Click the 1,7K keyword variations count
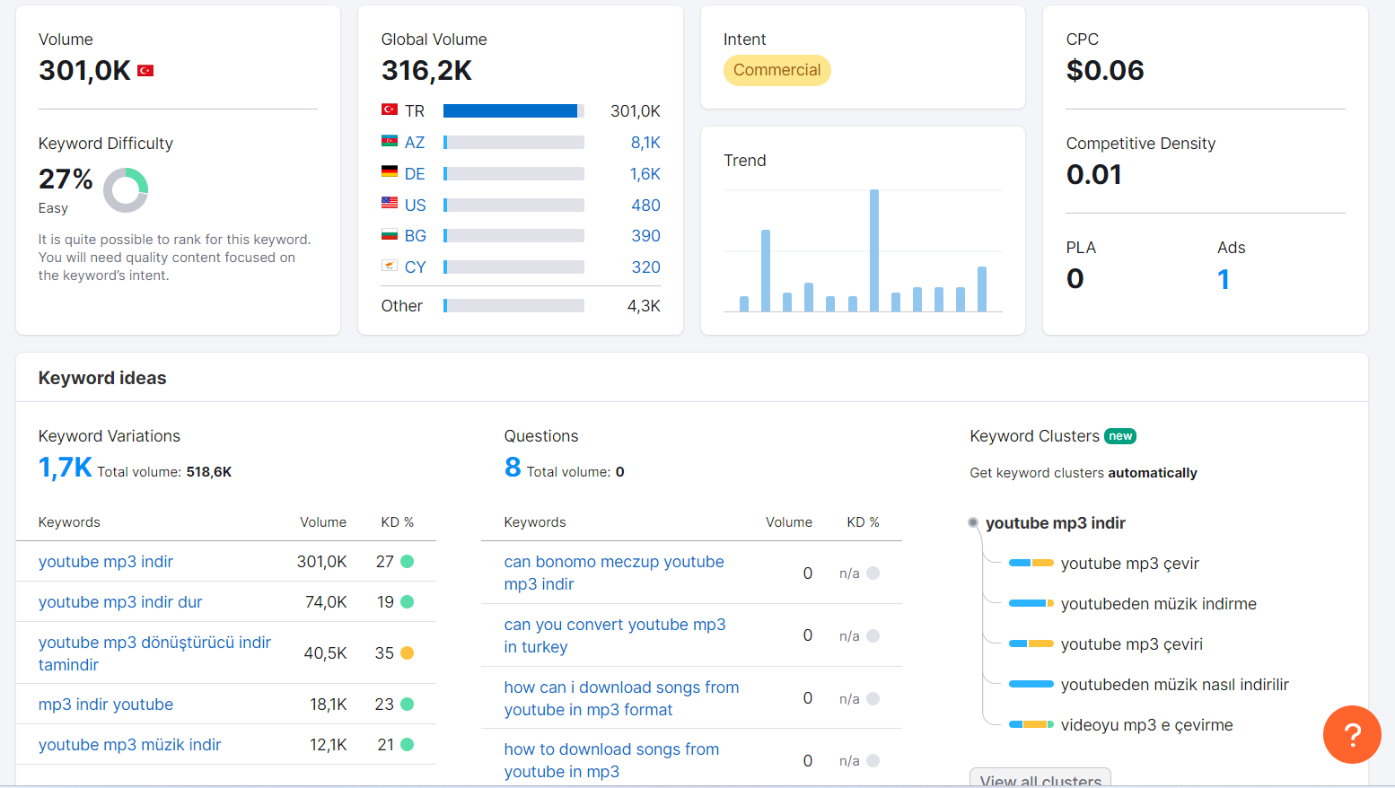The image size is (1395, 788). (x=66, y=468)
